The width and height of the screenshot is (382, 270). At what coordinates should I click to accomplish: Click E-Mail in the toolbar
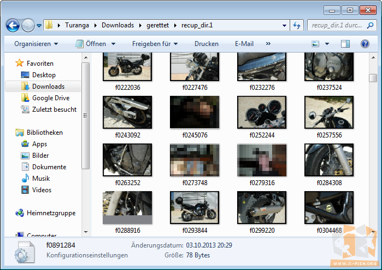(244, 44)
